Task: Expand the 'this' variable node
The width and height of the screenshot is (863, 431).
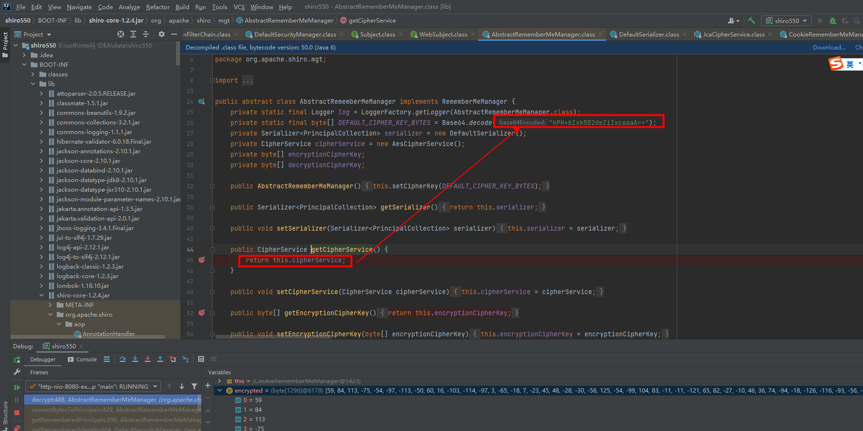Action: (x=220, y=381)
